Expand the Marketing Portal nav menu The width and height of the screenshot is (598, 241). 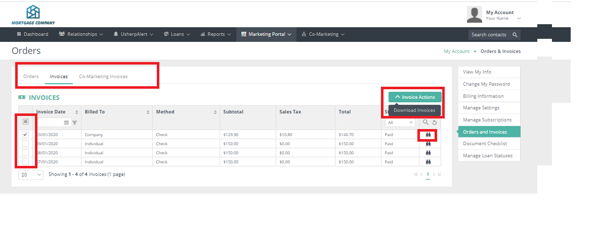267,34
